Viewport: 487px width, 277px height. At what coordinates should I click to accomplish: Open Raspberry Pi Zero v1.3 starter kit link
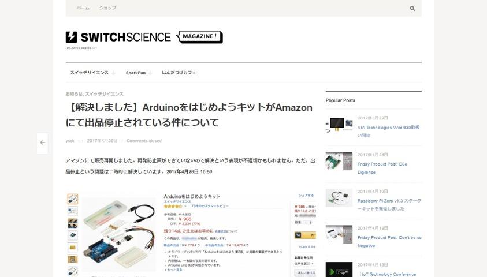(389, 205)
